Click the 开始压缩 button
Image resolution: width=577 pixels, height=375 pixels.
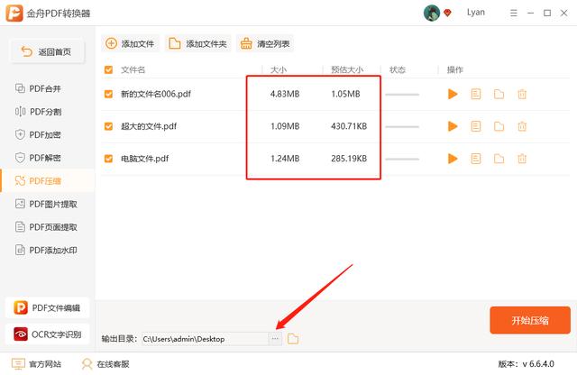[x=530, y=321]
